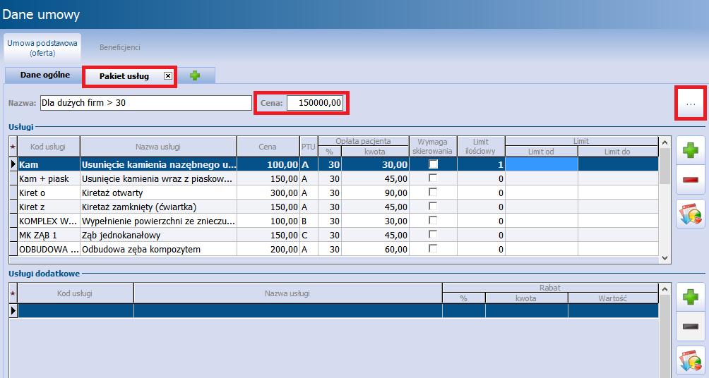Toggle Wymaga skierowania checkbox for MK ZĄB 1

click(433, 234)
